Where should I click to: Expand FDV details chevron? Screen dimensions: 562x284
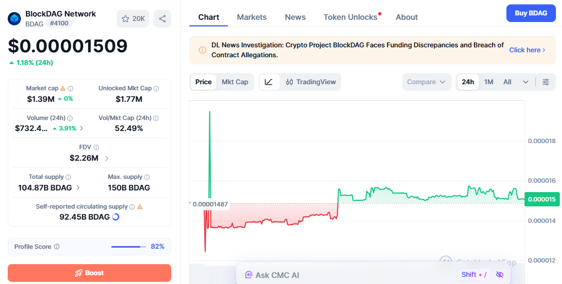pos(106,158)
